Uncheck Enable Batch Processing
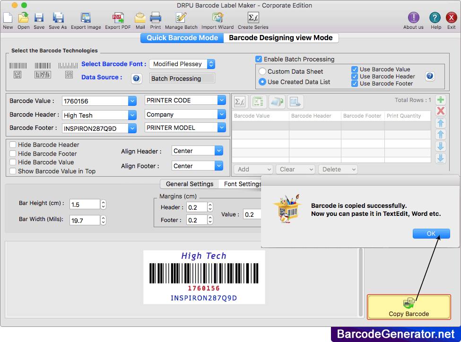 coord(259,59)
